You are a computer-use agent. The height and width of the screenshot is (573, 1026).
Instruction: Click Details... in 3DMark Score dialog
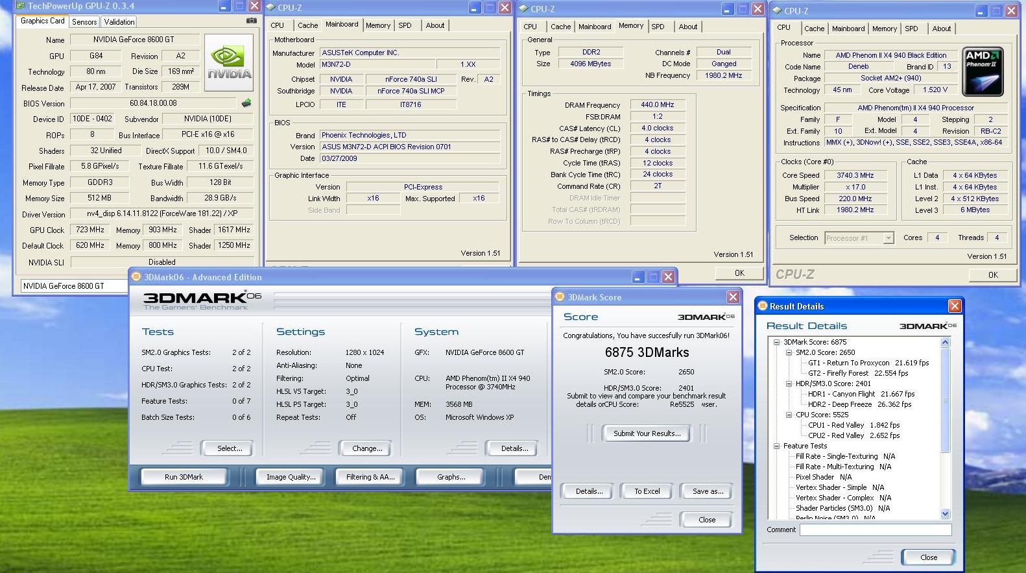click(589, 491)
